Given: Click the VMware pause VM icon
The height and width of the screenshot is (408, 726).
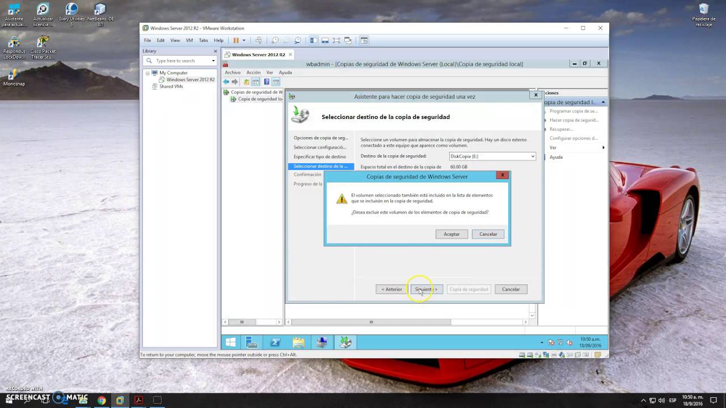Looking at the screenshot, I should click(x=236, y=40).
